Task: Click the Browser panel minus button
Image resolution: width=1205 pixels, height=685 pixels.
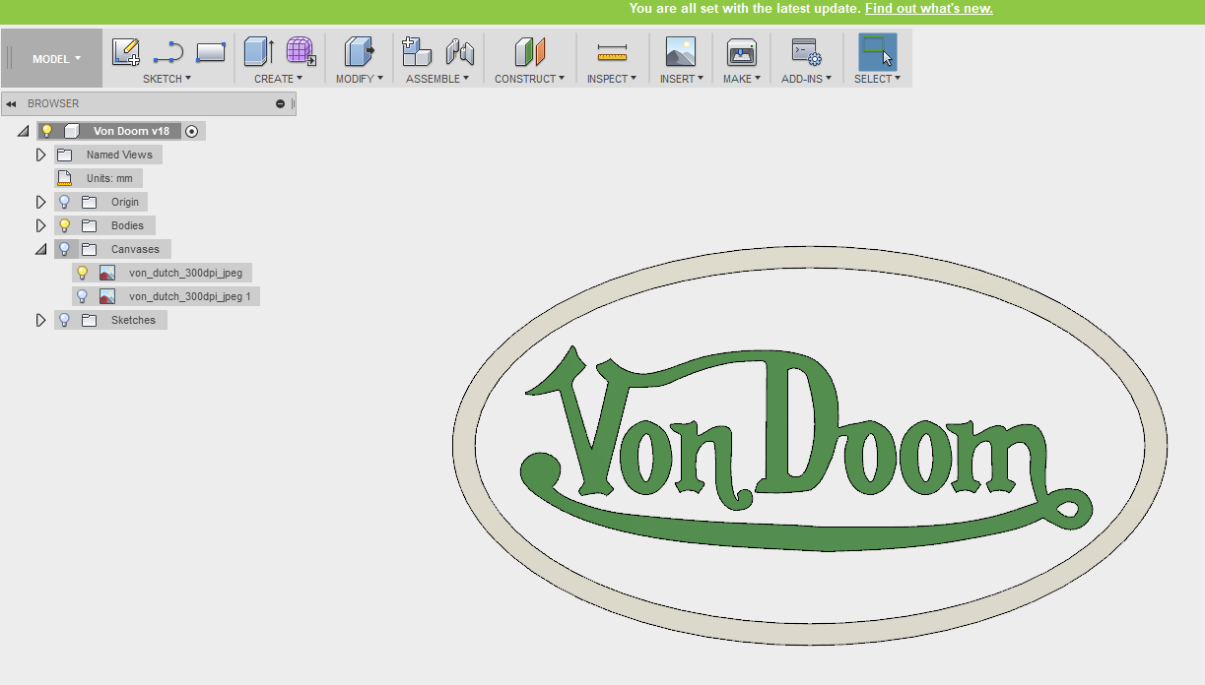Action: 280,103
